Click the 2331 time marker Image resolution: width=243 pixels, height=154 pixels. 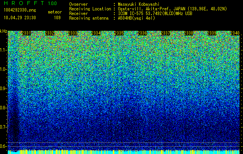pos(26,33)
